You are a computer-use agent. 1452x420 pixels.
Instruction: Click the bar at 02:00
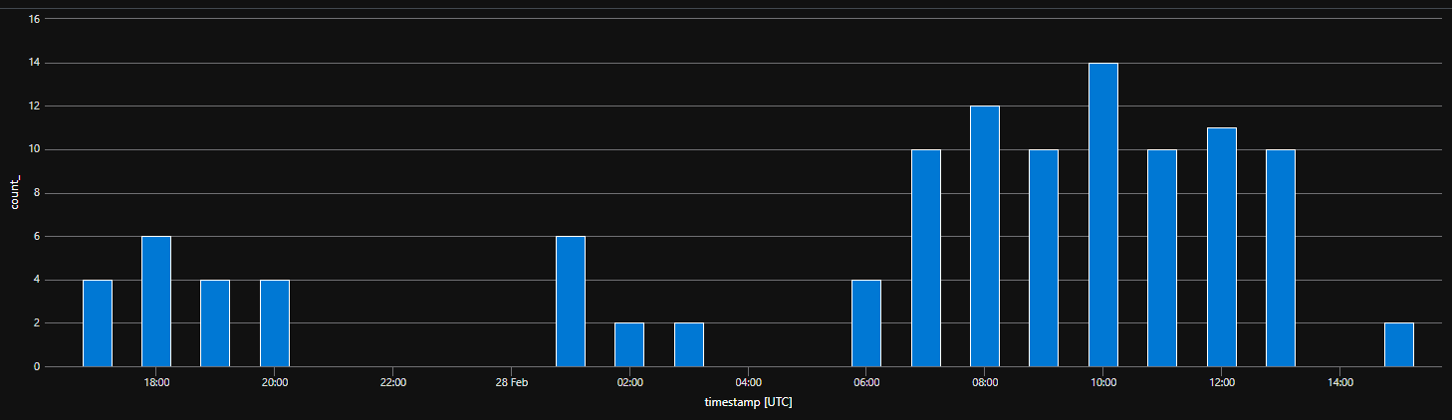coord(629,344)
